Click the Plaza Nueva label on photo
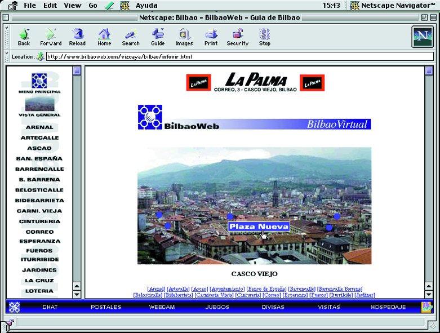The width and height of the screenshot is (440, 333). [259, 227]
